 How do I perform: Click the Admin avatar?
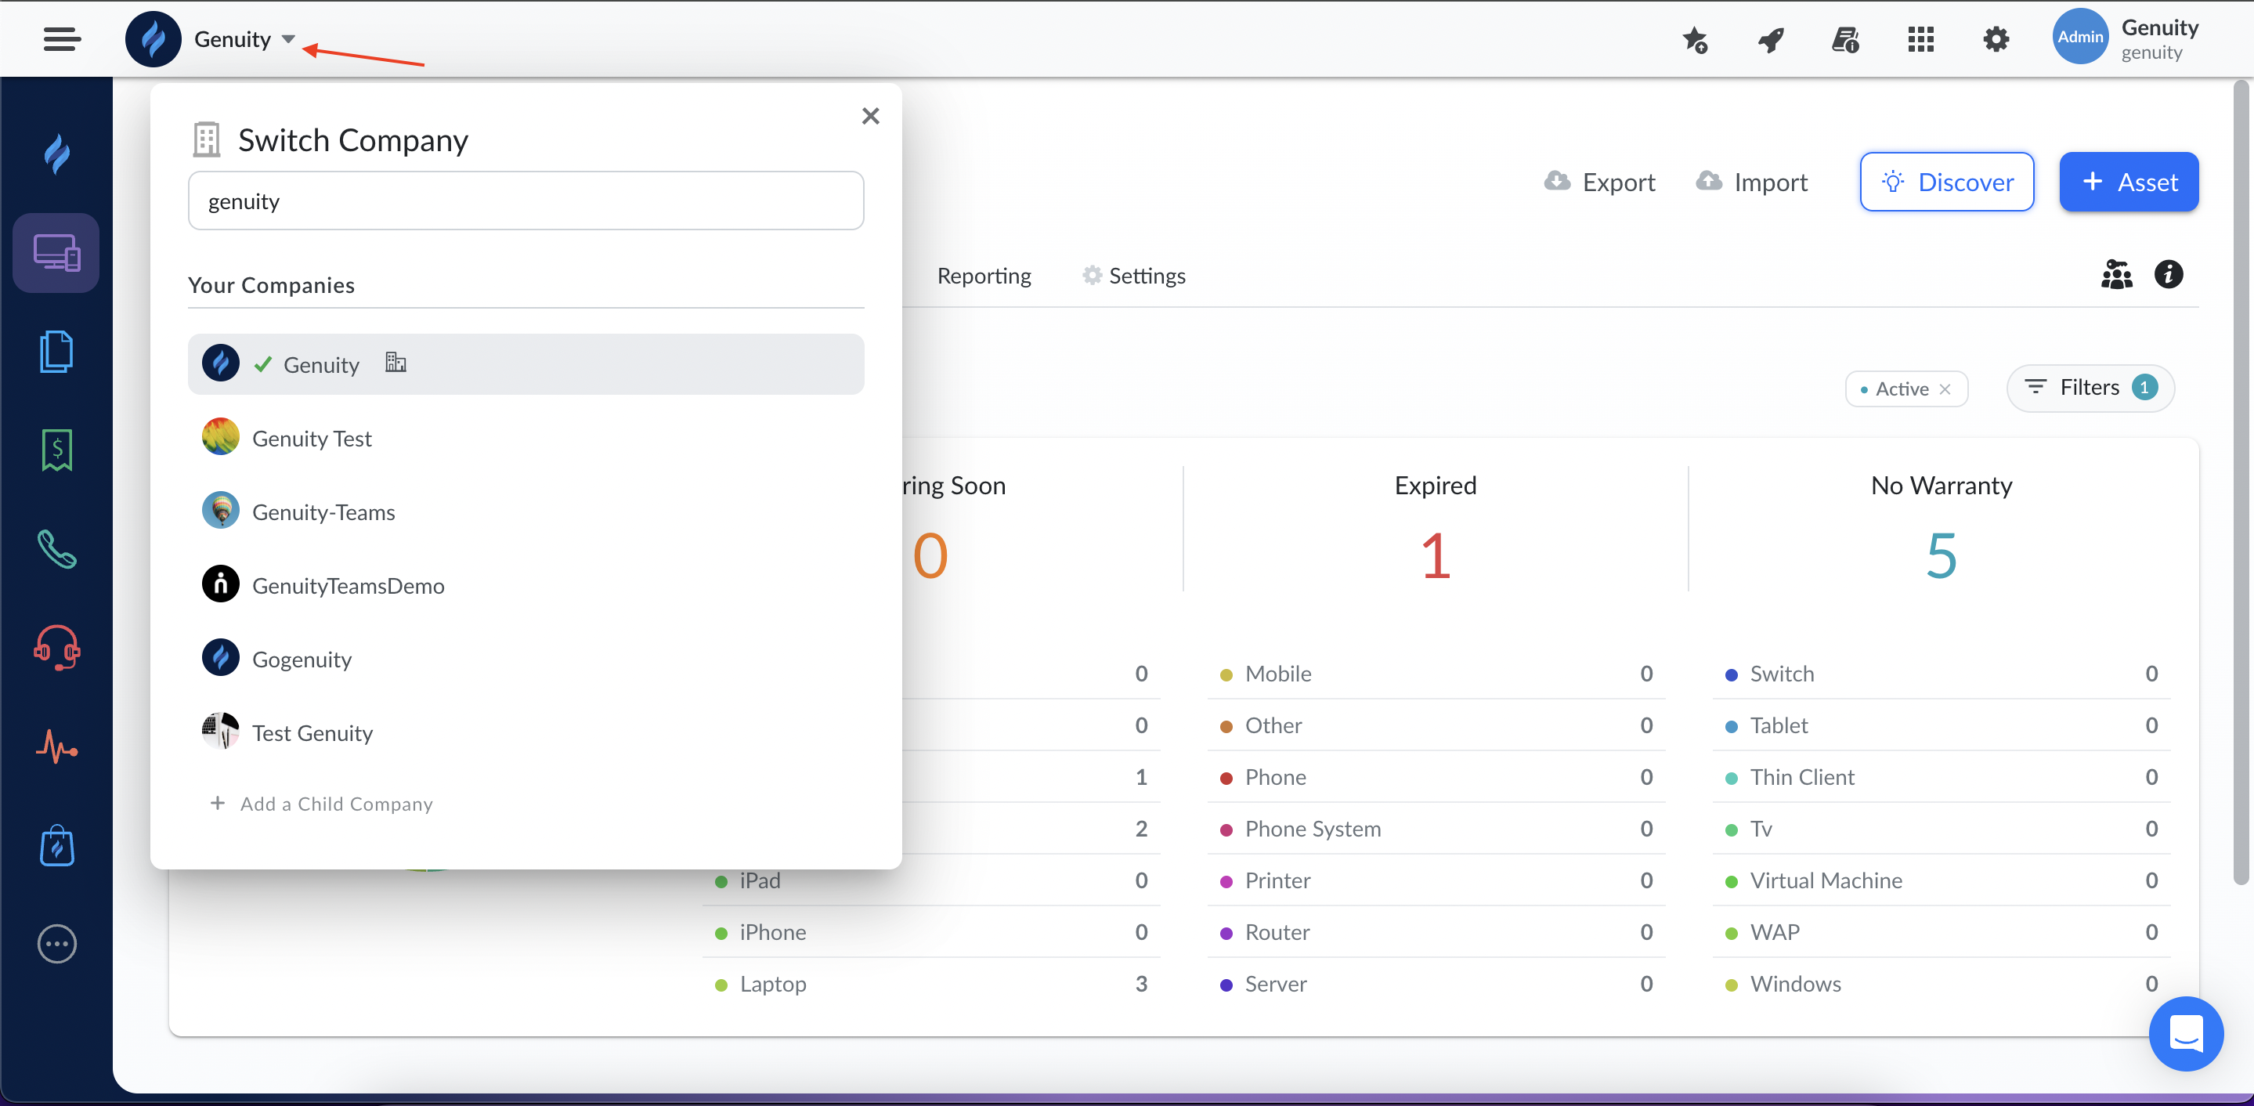tap(2080, 37)
